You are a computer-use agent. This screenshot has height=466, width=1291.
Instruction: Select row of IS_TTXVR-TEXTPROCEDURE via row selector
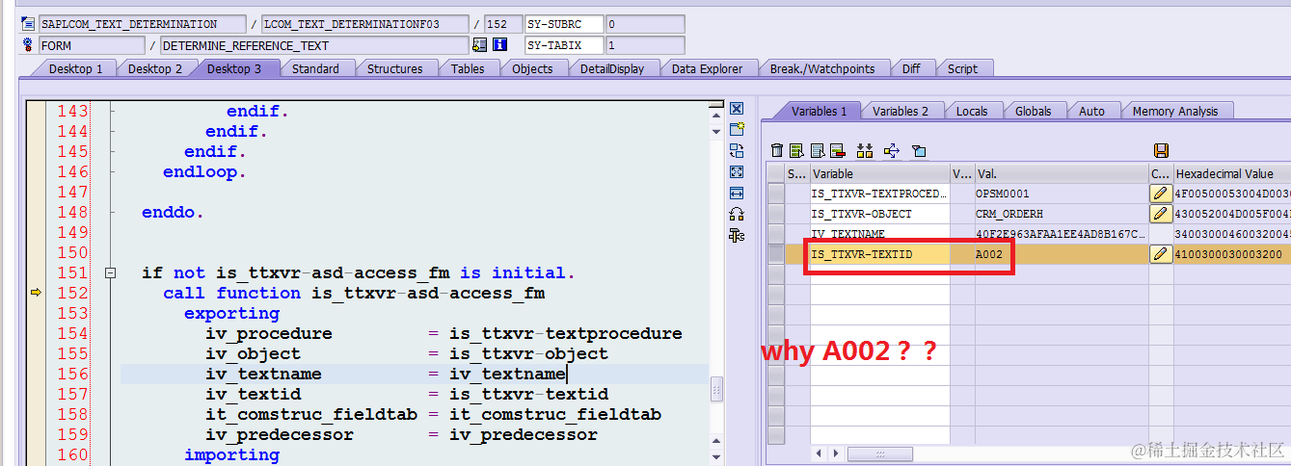(x=775, y=194)
